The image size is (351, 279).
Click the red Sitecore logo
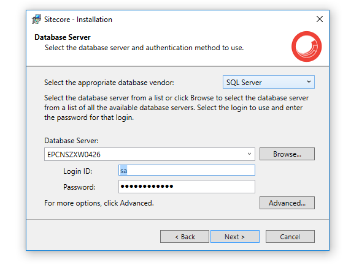[306, 46]
